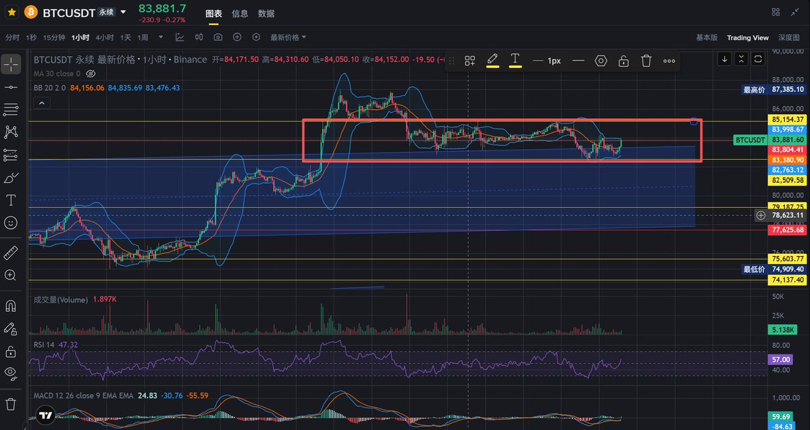Click the down arrow chart button
Viewport: 810px width, 430px height.
point(724,59)
